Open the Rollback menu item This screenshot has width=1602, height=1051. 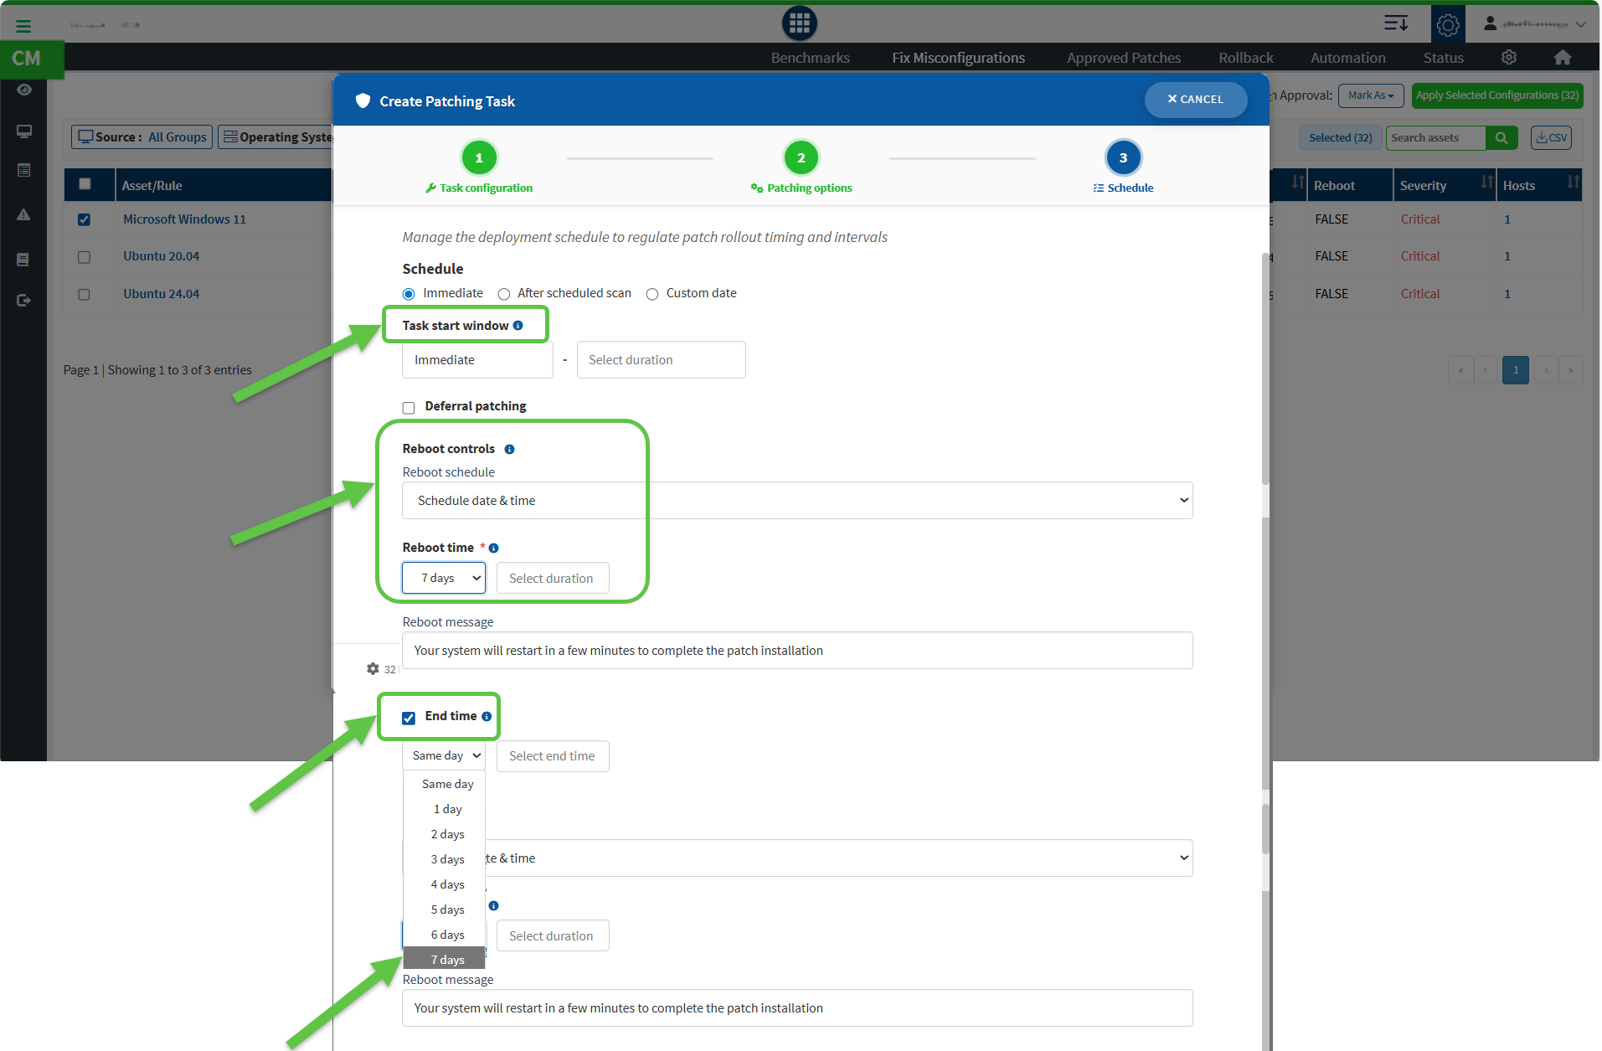click(x=1245, y=58)
